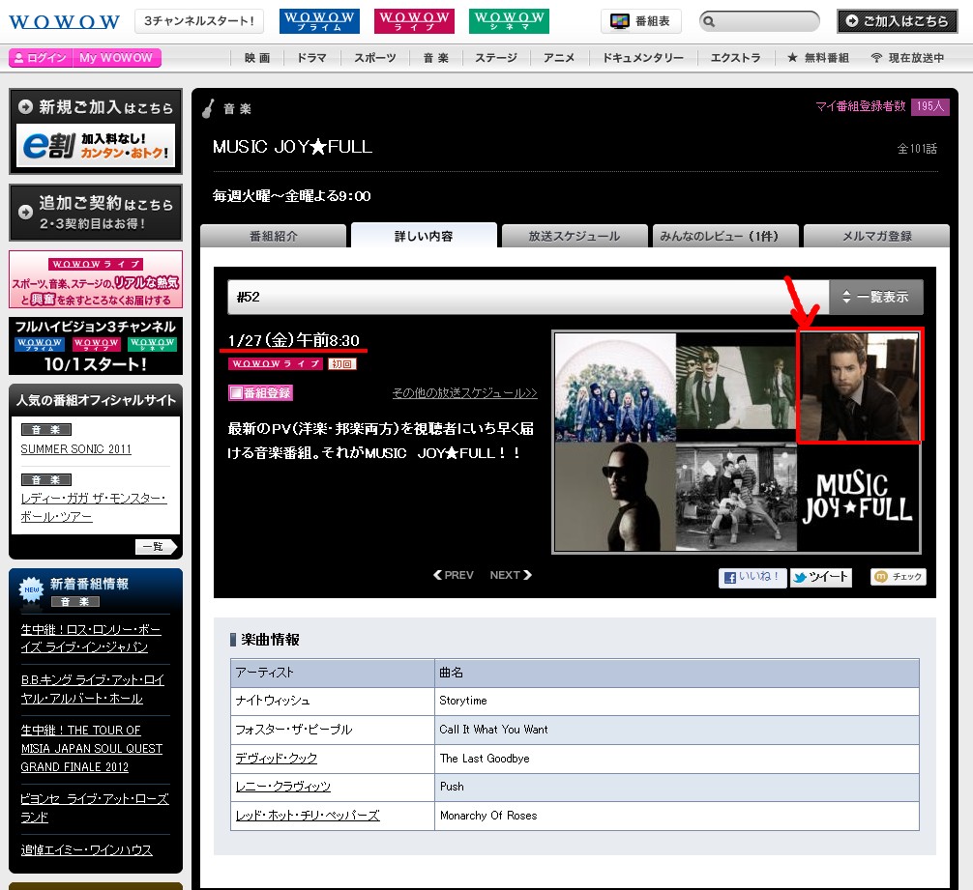Image resolution: width=973 pixels, height=890 pixels.
Task: Click the Call It What You Want cell
Action: (x=677, y=730)
